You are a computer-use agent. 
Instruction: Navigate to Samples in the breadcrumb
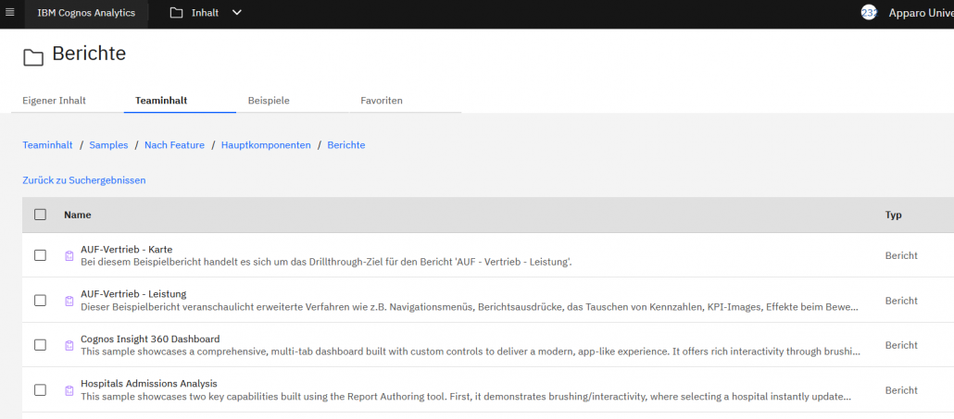tap(108, 145)
